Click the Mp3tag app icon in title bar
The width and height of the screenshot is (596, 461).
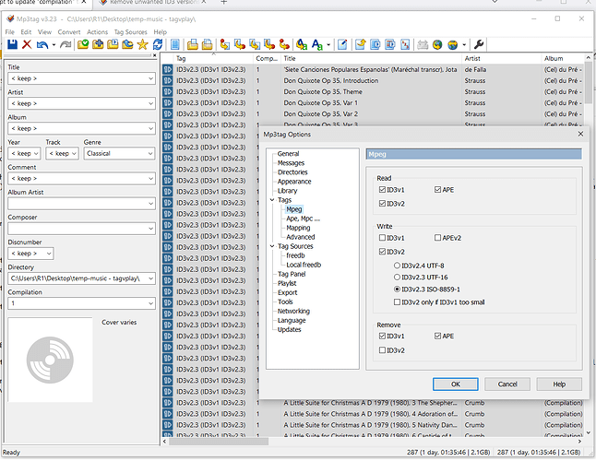[10, 18]
